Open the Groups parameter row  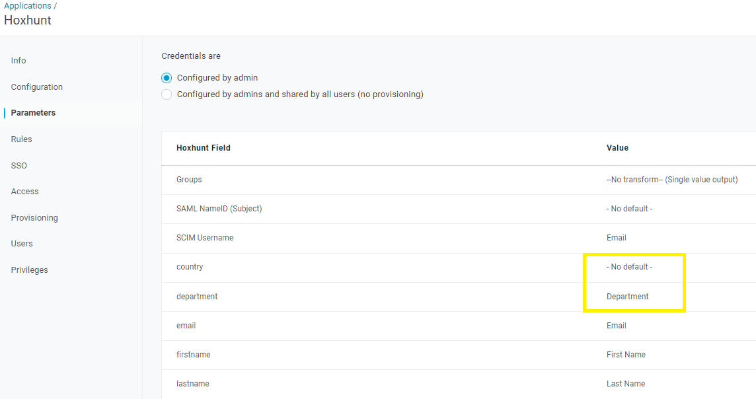(459, 180)
